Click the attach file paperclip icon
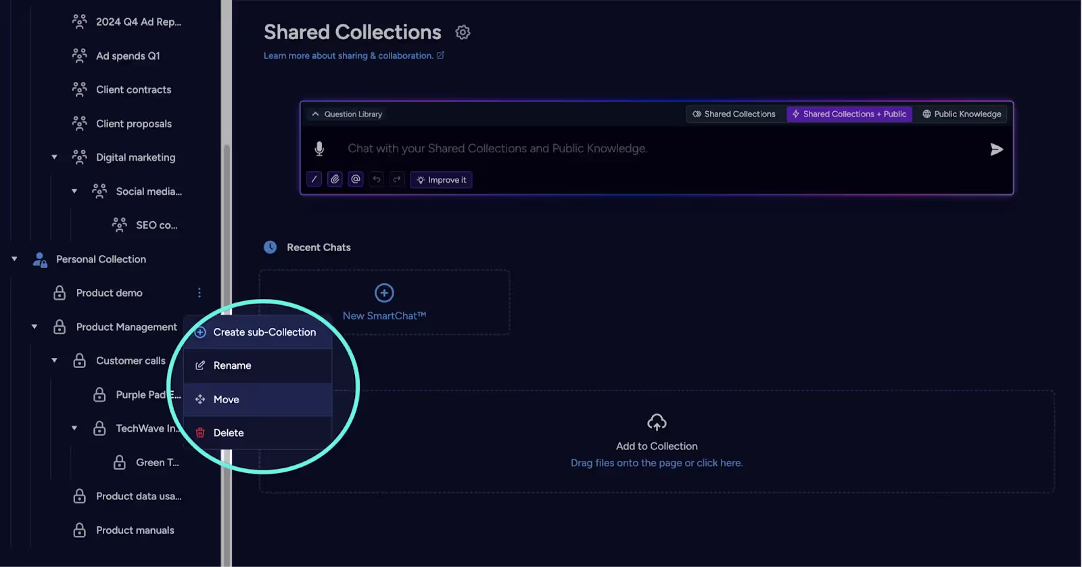The width and height of the screenshot is (1082, 567). 335,179
